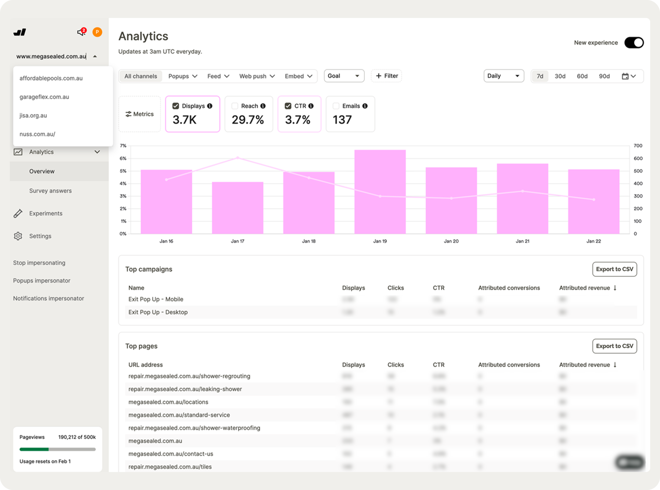Select garageflex.com.au from site list

click(44, 97)
